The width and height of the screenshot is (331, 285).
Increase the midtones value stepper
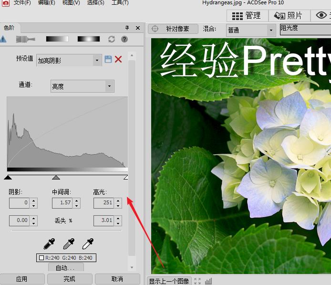coord(77,201)
